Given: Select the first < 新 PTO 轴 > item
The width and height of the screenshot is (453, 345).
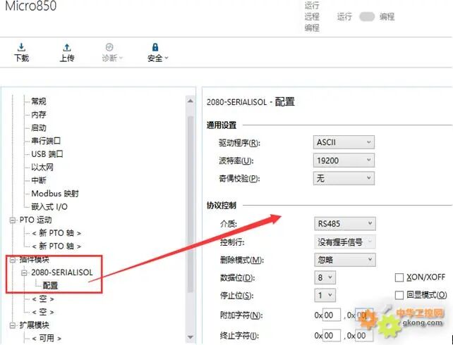Looking at the screenshot, I should coord(56,233).
